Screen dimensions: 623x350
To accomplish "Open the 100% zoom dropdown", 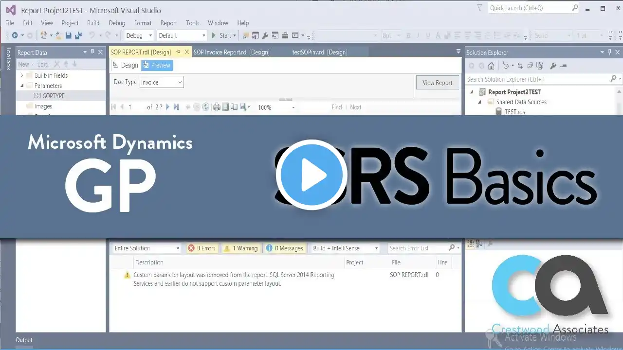I will pos(276,107).
